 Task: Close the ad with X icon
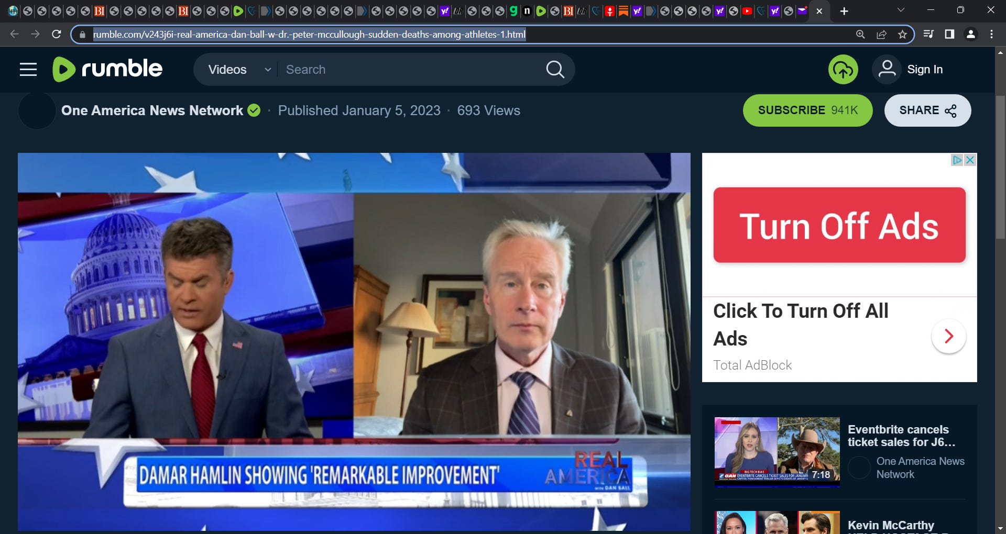970,160
